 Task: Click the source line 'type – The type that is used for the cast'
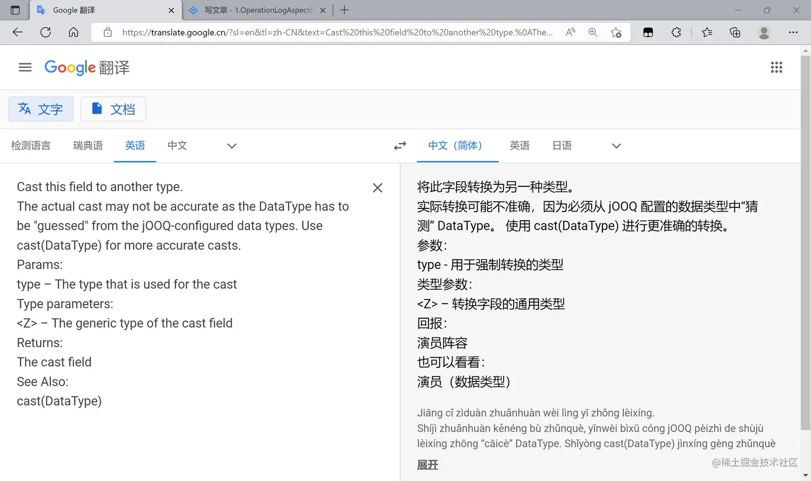coord(127,284)
